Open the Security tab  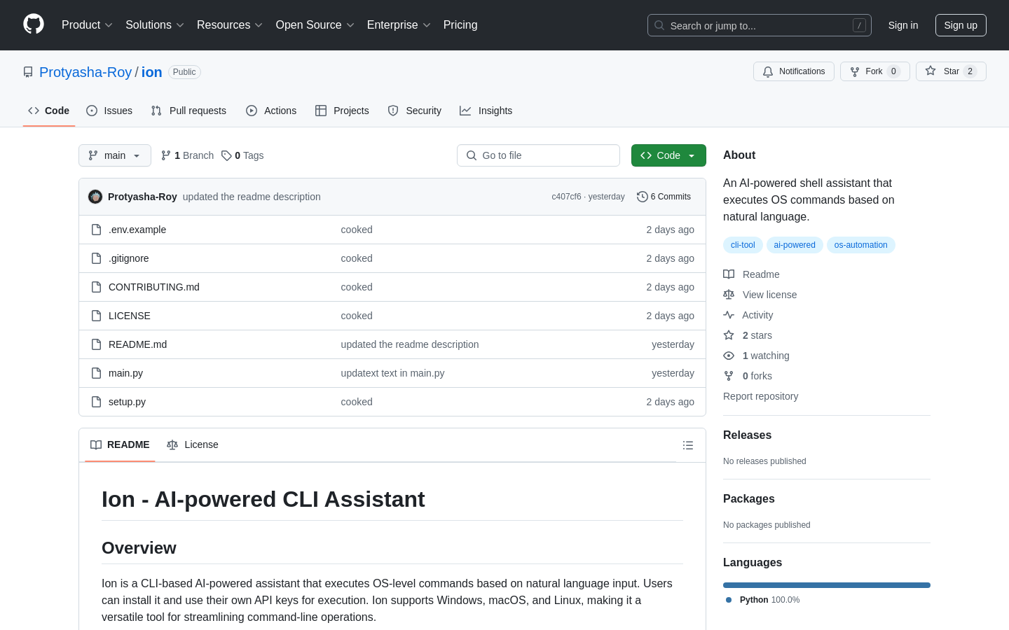(415, 111)
